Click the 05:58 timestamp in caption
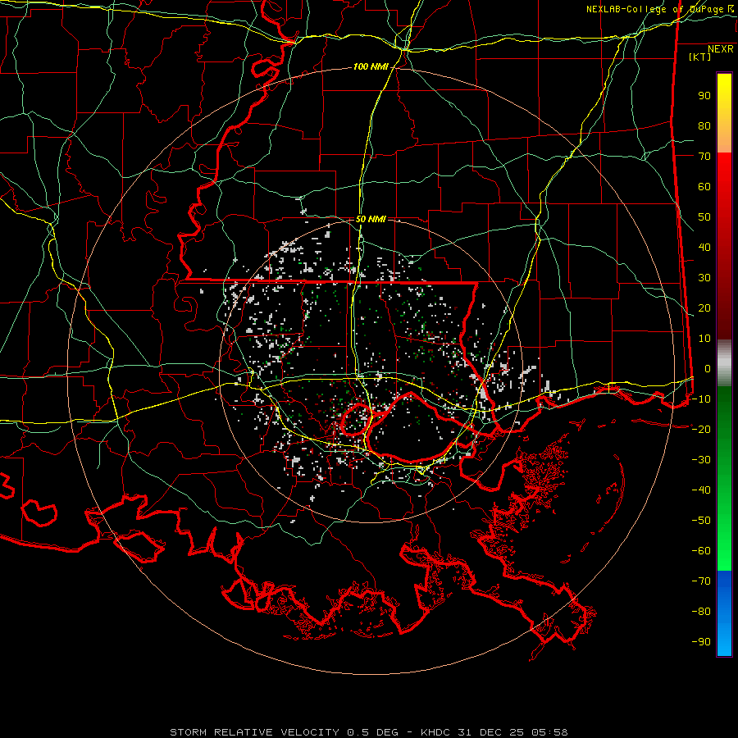Image resolution: width=738 pixels, height=738 pixels. [x=549, y=732]
